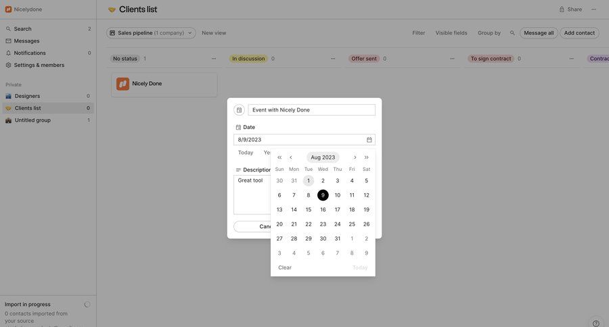This screenshot has height=327, width=609.
Task: Go to previous year with double-left arrow
Action: coord(279,157)
